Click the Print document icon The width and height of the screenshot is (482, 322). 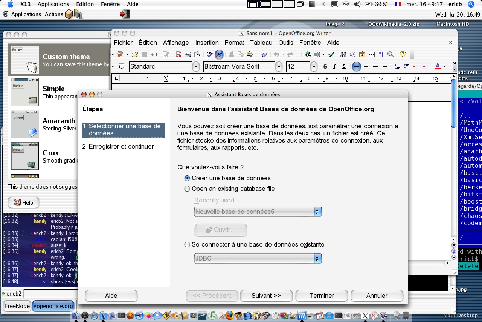188,55
